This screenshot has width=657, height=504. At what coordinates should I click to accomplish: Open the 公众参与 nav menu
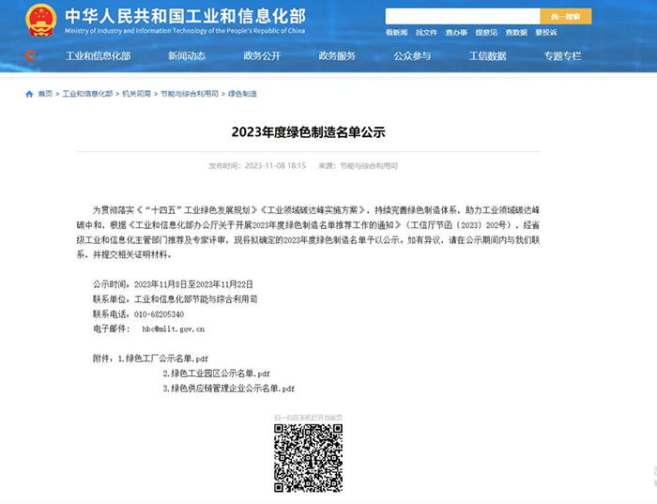[412, 55]
